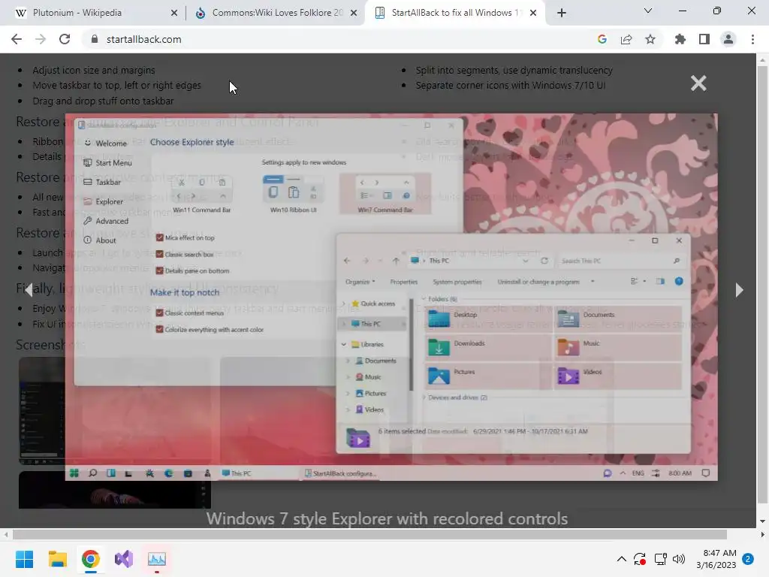Screen dimensions: 769x577
Task: Close the screenshot lightbox overlay
Action: point(698,83)
